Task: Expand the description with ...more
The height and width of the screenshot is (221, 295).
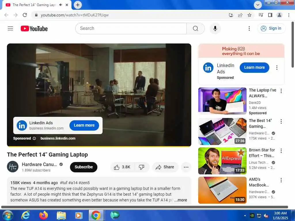Action: [181, 200]
